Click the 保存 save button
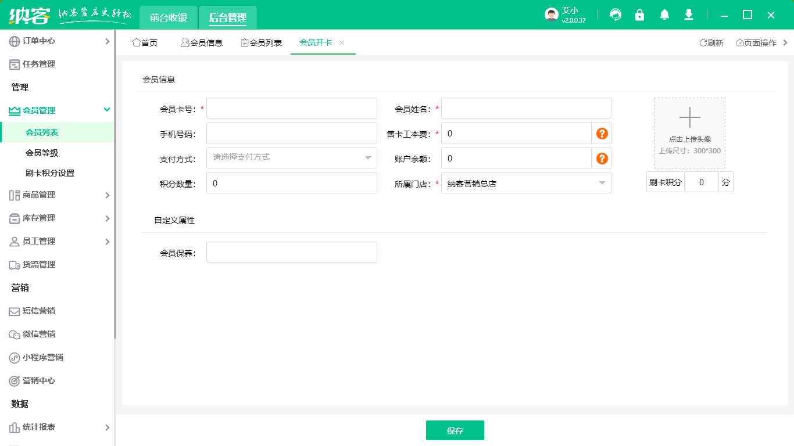Screen dimensions: 794x446 pyautogui.click(x=455, y=430)
